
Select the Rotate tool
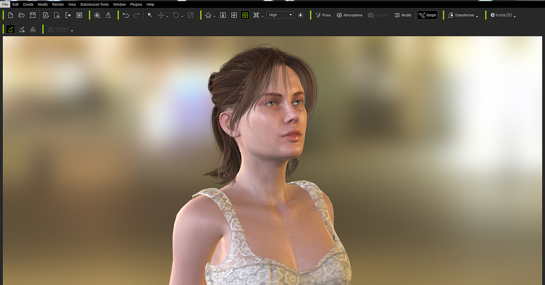[x=176, y=15]
